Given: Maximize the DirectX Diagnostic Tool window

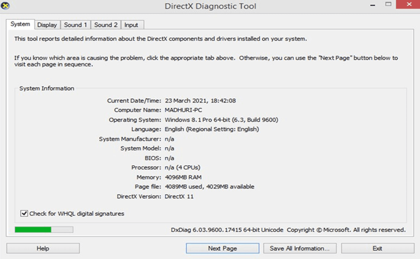Looking at the screenshot, I should coord(388,4).
